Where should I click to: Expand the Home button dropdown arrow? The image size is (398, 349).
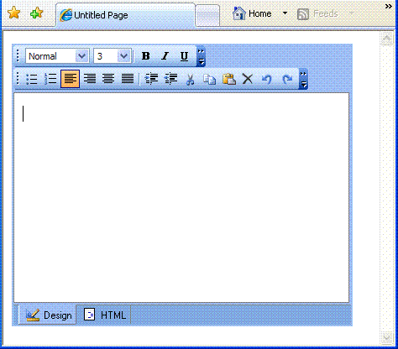click(x=285, y=13)
